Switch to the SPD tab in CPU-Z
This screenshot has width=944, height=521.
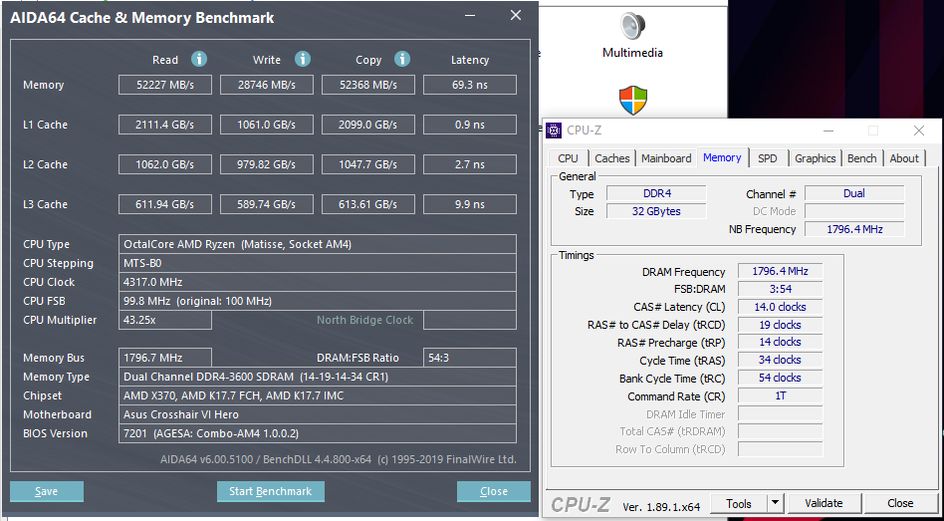pyautogui.click(x=768, y=158)
